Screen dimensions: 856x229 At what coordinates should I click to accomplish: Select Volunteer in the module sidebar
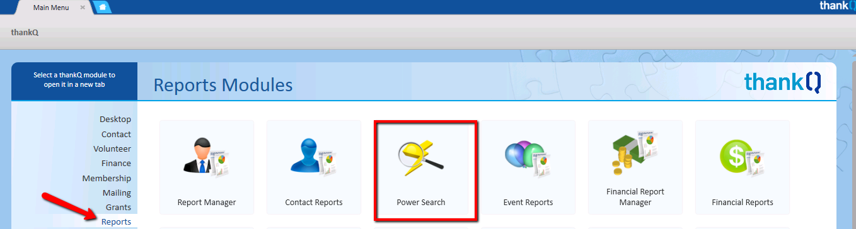pos(112,149)
